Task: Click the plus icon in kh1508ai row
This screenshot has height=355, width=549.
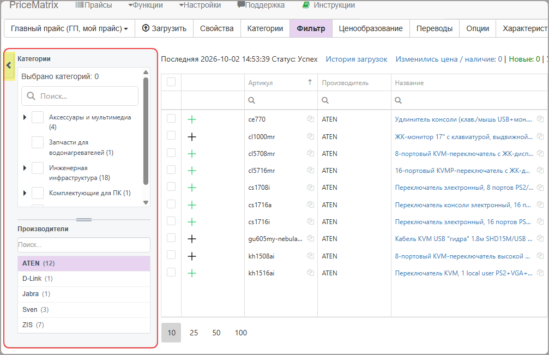Action: pyautogui.click(x=192, y=256)
